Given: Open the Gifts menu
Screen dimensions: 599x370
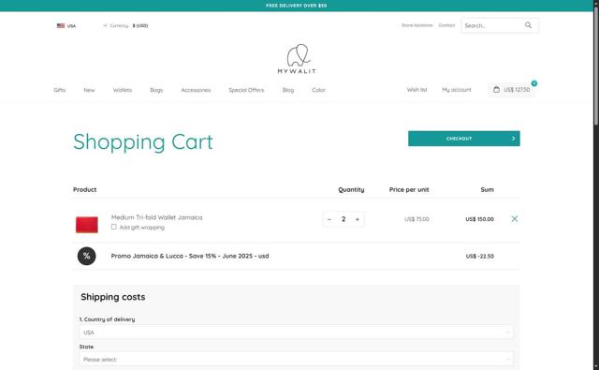Looking at the screenshot, I should tap(60, 90).
